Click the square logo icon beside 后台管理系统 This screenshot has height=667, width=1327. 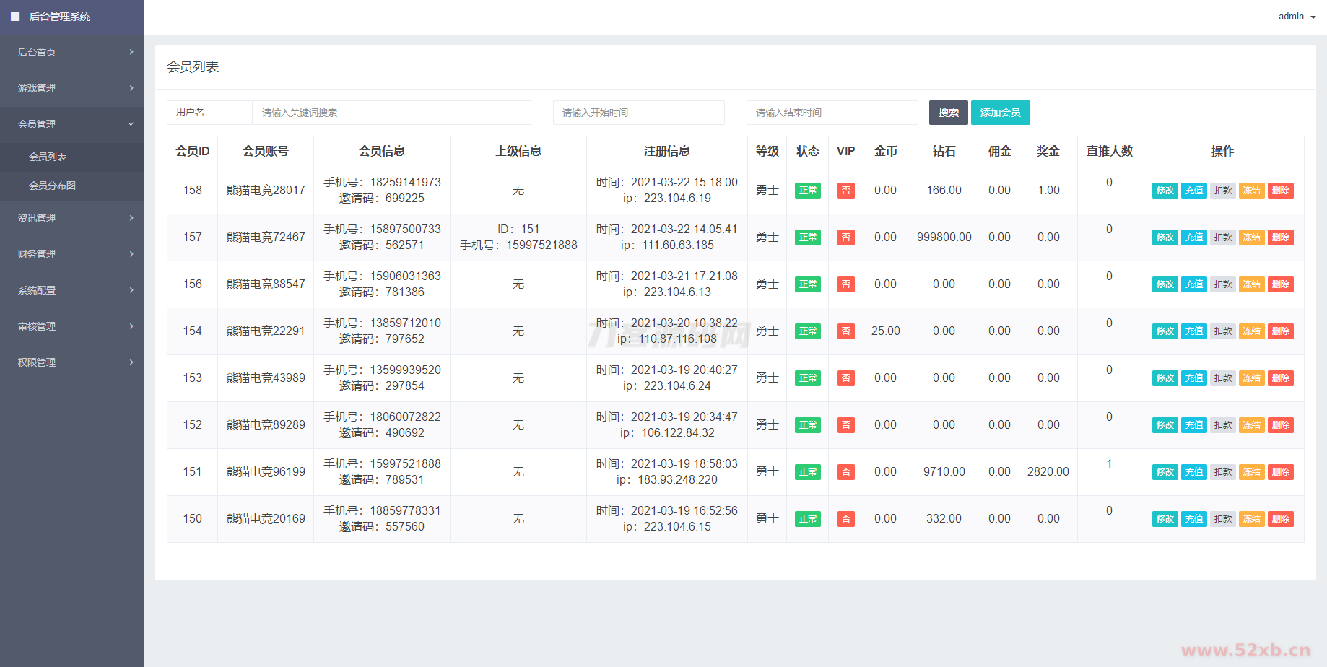(x=15, y=17)
